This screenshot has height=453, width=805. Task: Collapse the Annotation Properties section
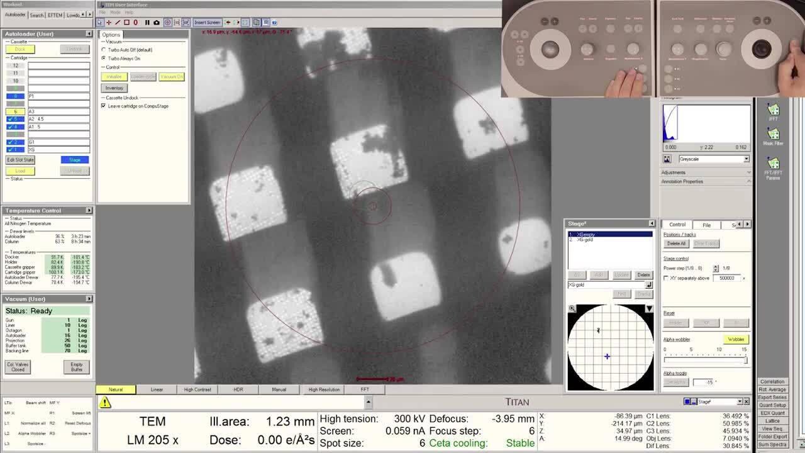748,181
